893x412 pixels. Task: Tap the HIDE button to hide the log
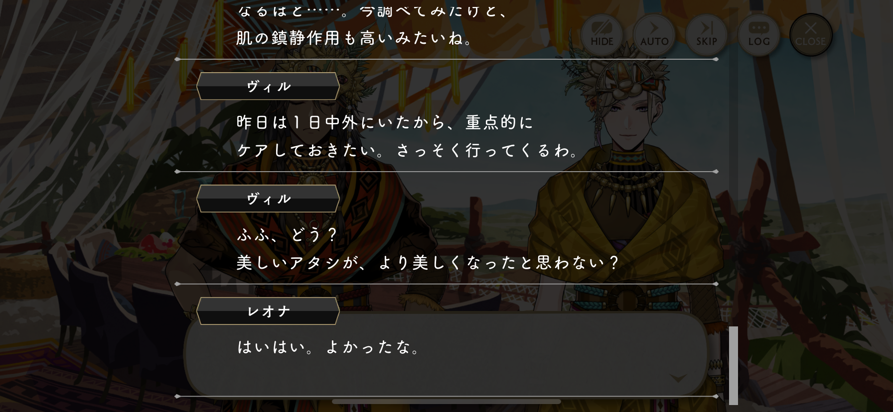click(x=602, y=35)
